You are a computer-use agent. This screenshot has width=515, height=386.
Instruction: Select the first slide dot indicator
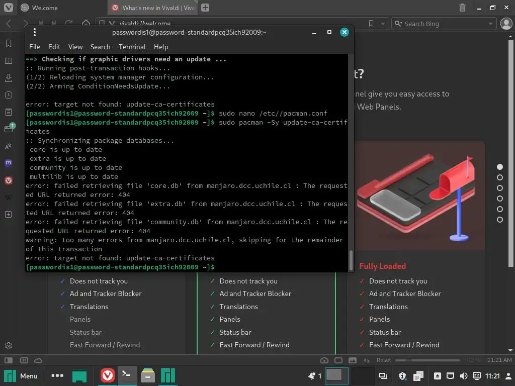[500, 167]
